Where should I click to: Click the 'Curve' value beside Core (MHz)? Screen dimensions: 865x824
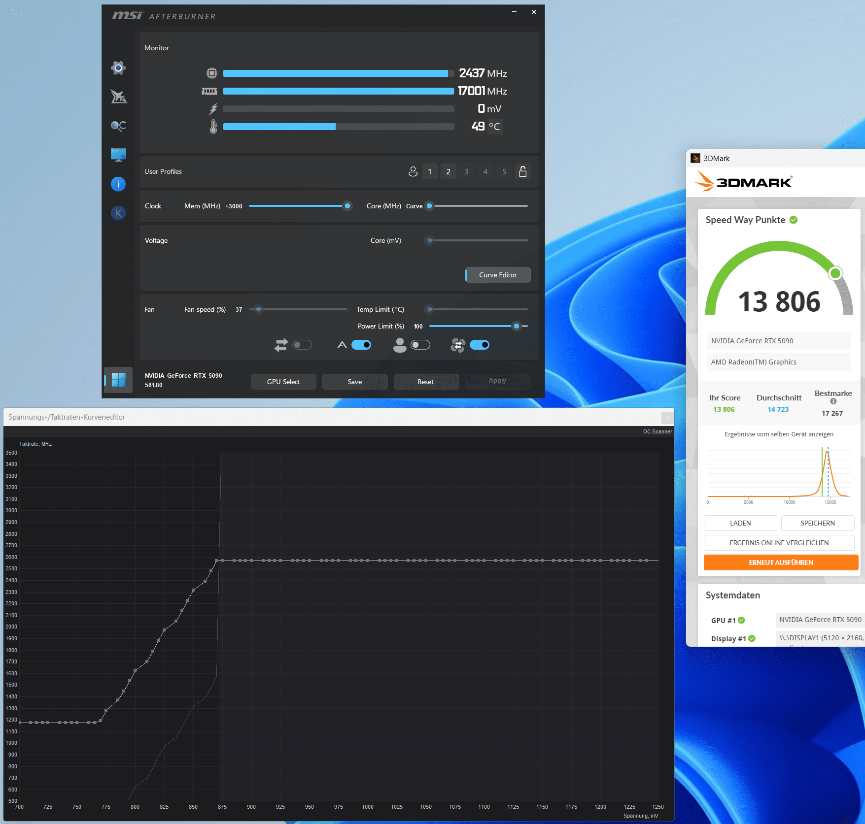point(414,206)
